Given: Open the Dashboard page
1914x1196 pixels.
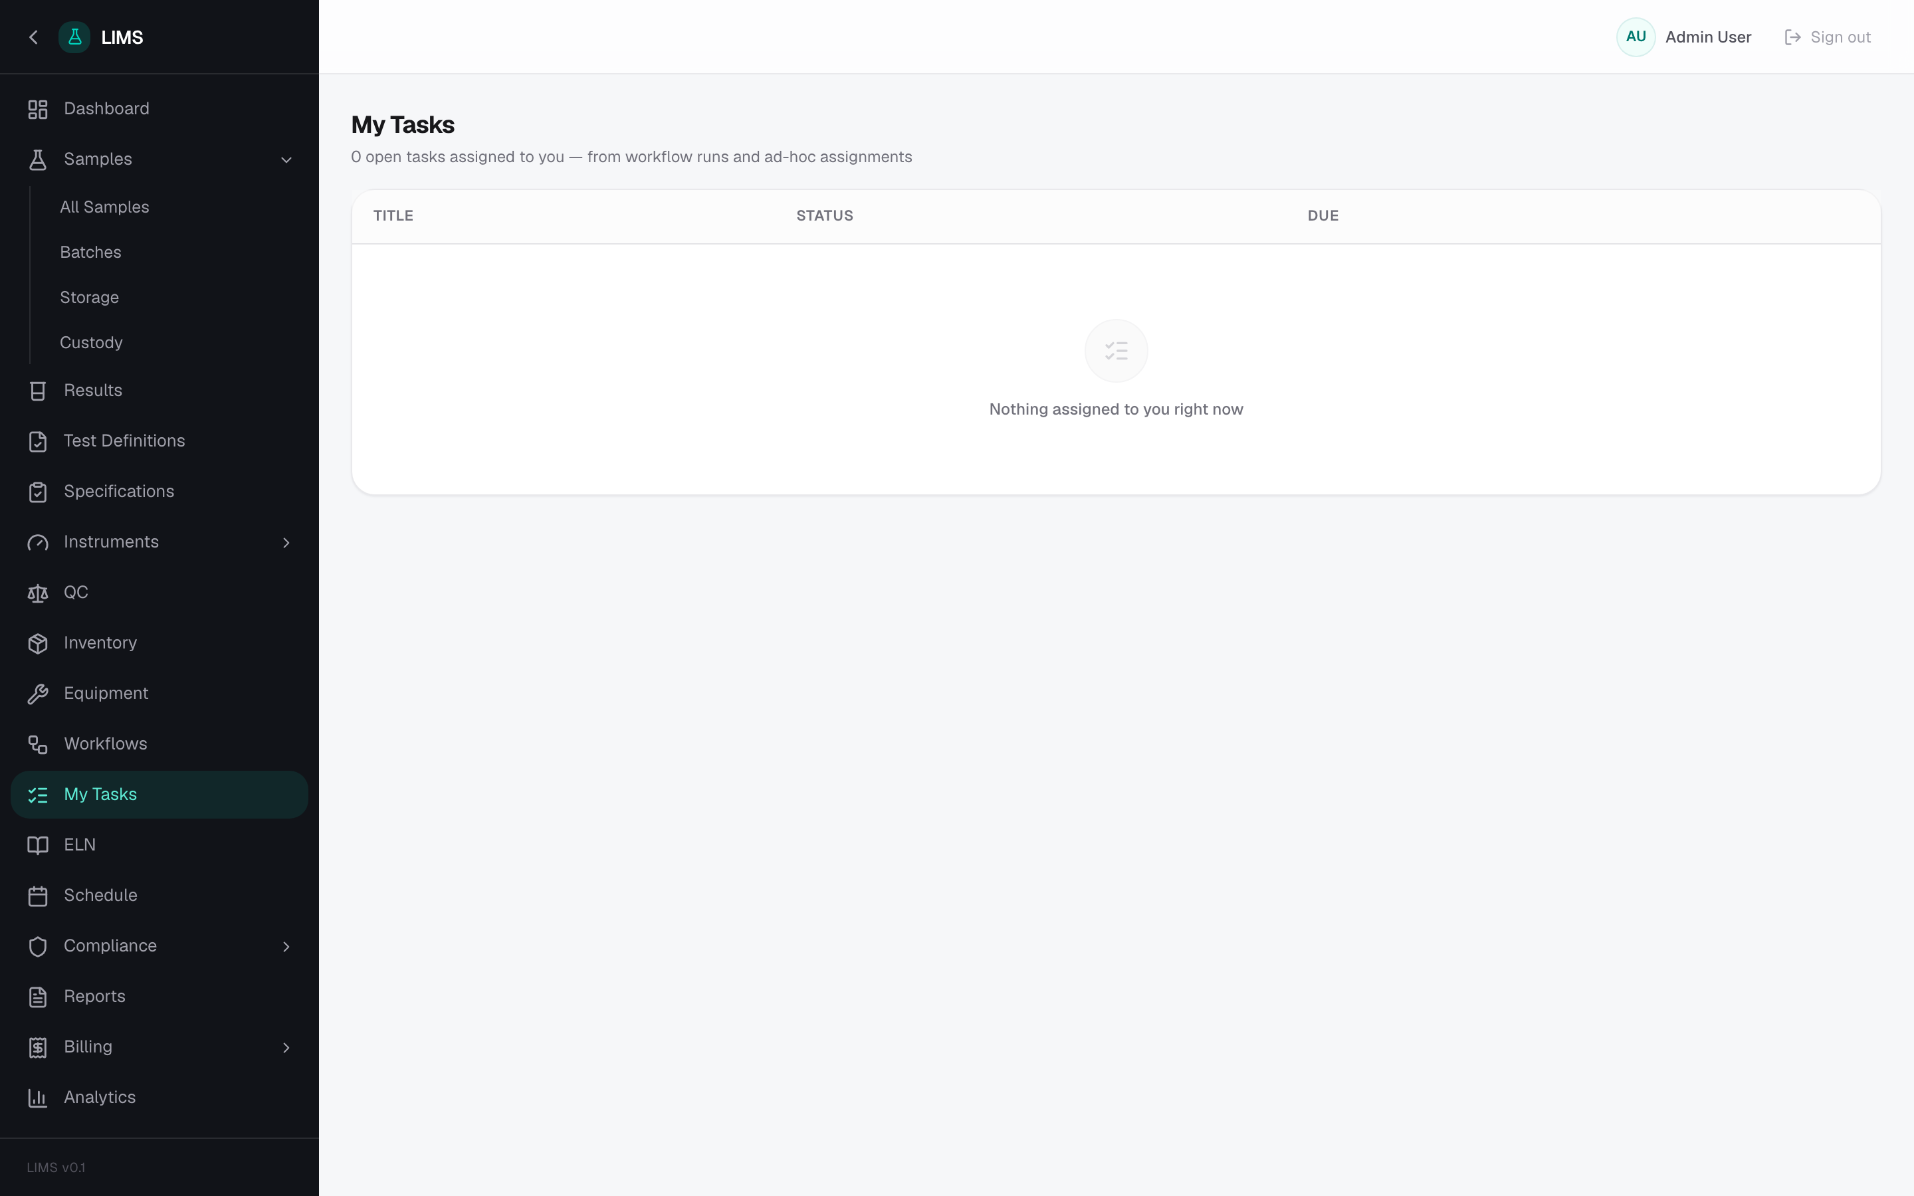Looking at the screenshot, I should (159, 109).
